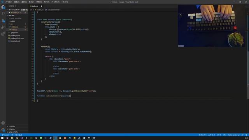Open the Extensions view

tap(3, 34)
